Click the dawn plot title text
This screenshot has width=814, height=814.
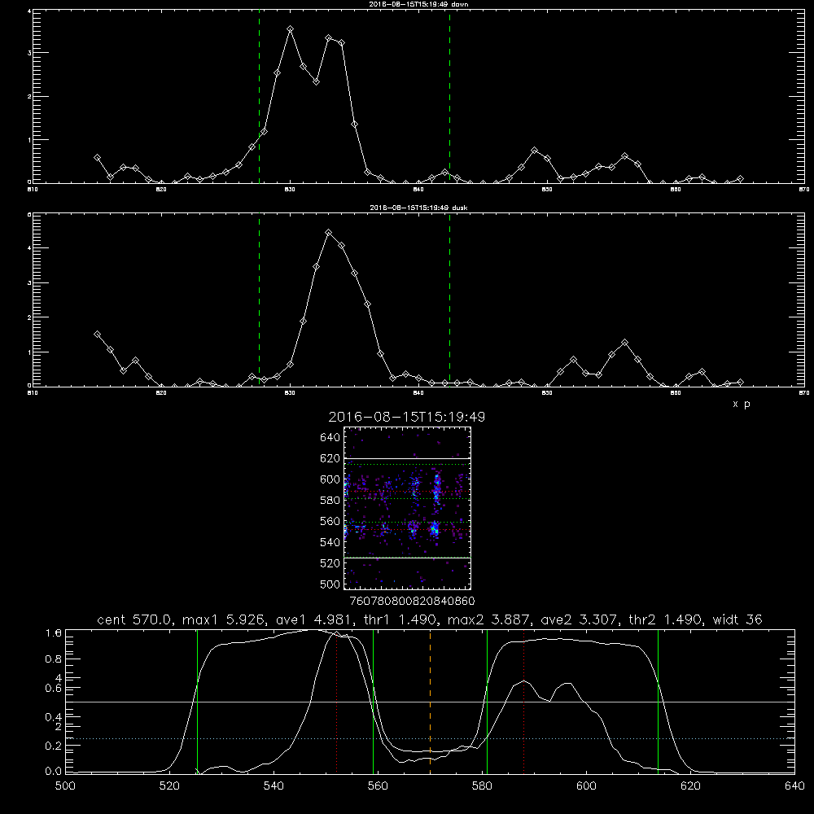[418, 3]
